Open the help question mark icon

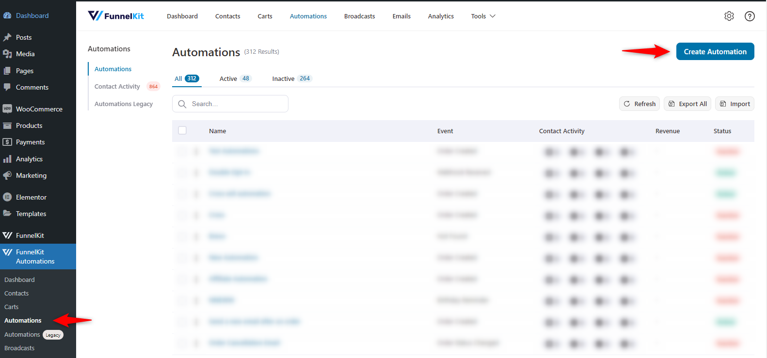tap(750, 16)
